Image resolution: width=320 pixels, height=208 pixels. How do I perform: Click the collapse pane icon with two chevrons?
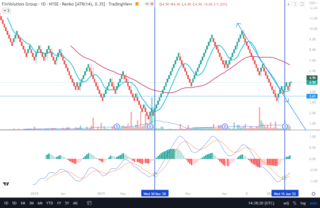point(295,4)
